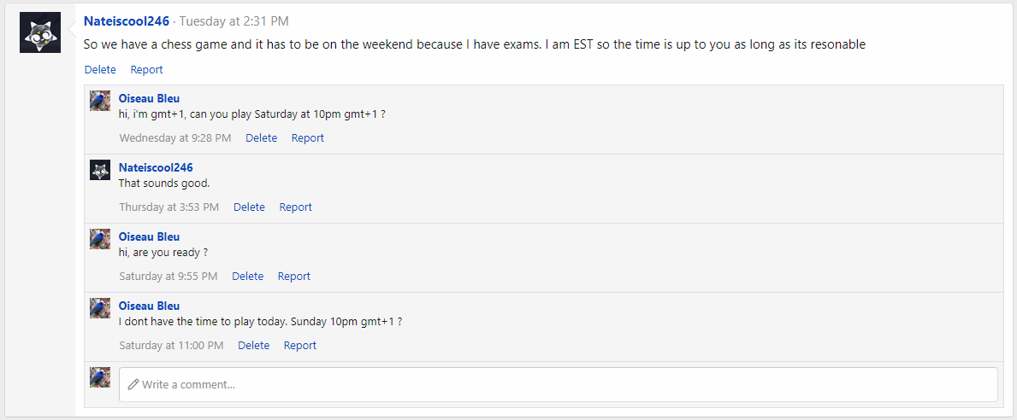Report the comment posted Saturday at 9:55 PM
The height and width of the screenshot is (420, 1017).
click(x=293, y=277)
